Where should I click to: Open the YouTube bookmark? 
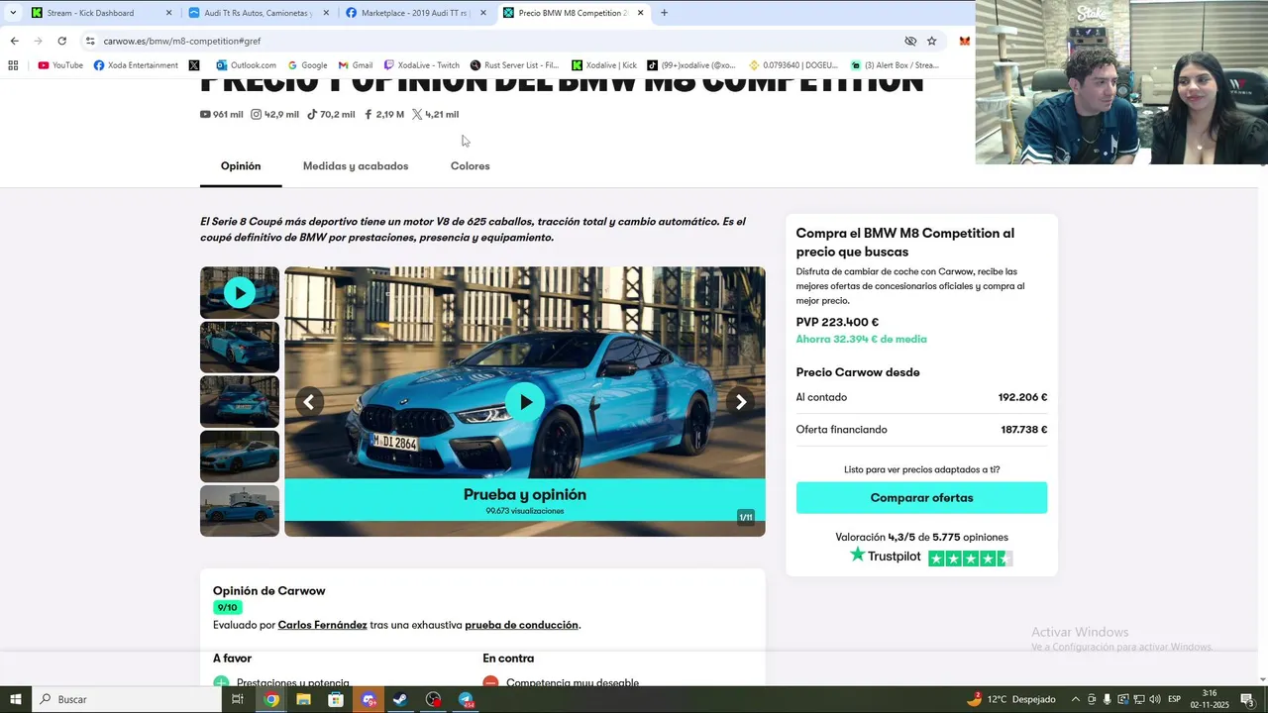(60, 65)
